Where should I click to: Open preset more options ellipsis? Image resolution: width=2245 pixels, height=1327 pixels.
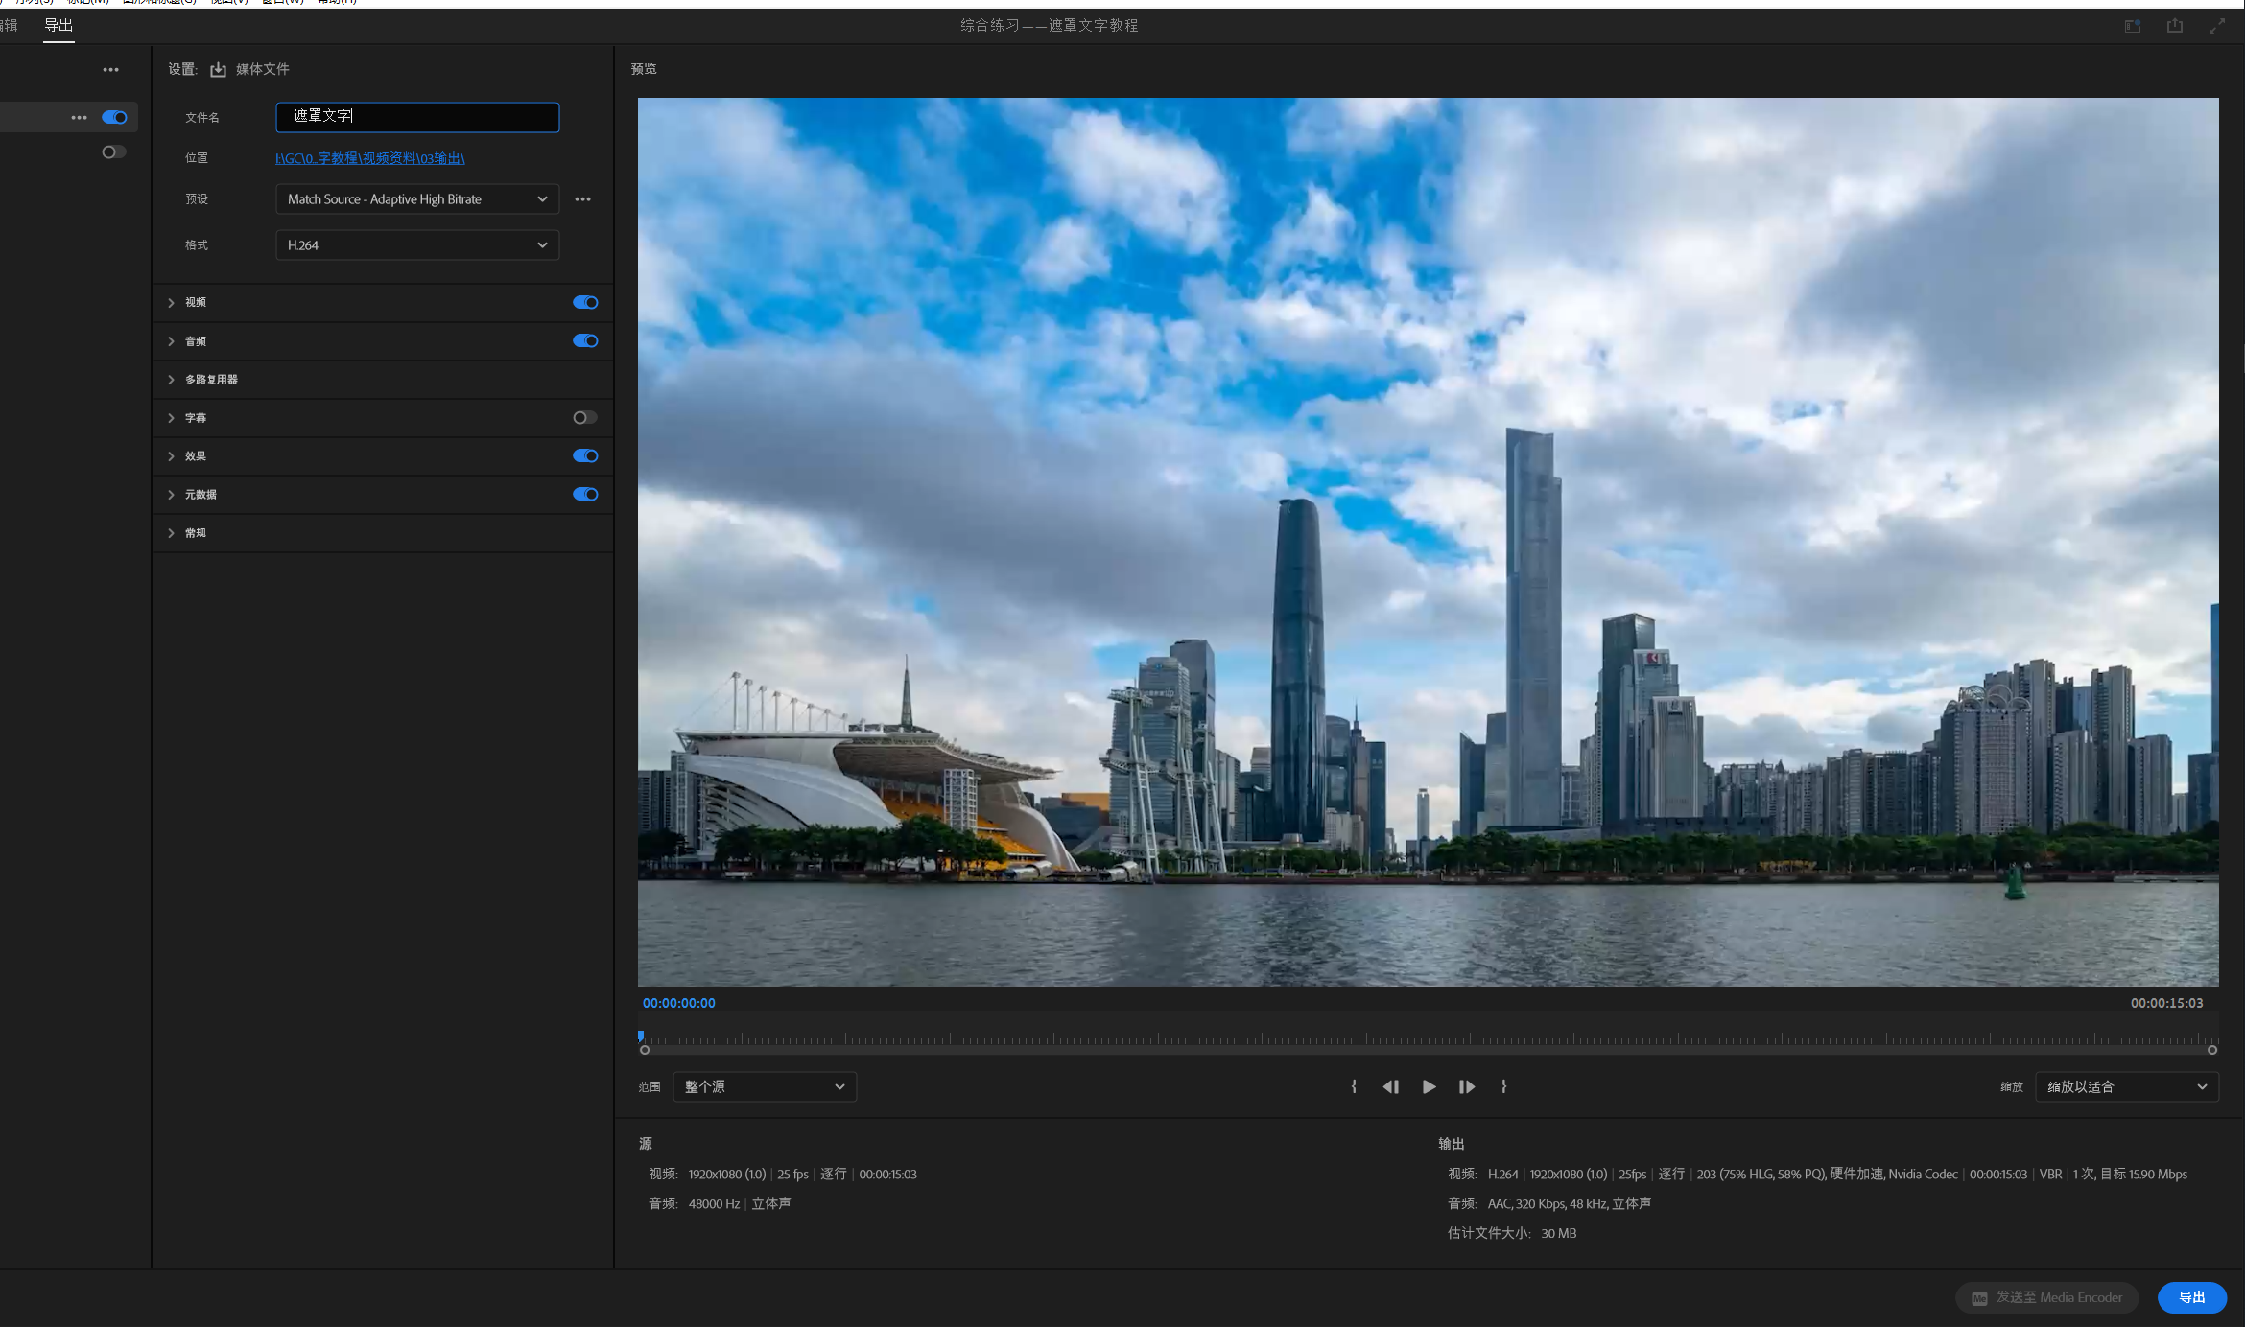point(582,199)
